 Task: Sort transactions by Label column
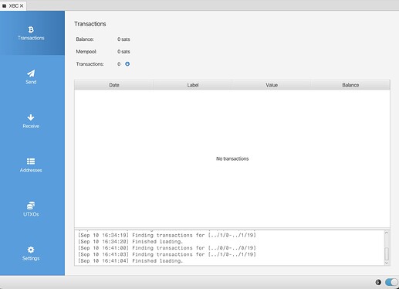(193, 85)
